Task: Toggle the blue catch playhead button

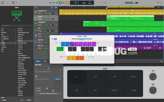Action: coord(56,8)
